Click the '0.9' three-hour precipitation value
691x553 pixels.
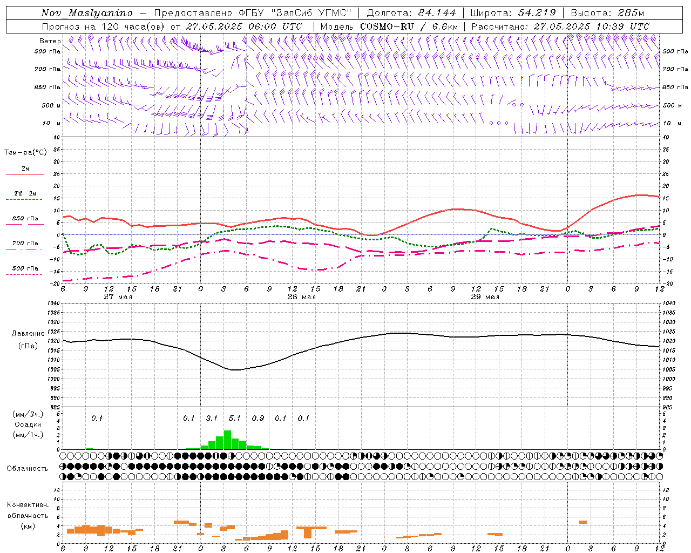pyautogui.click(x=258, y=419)
